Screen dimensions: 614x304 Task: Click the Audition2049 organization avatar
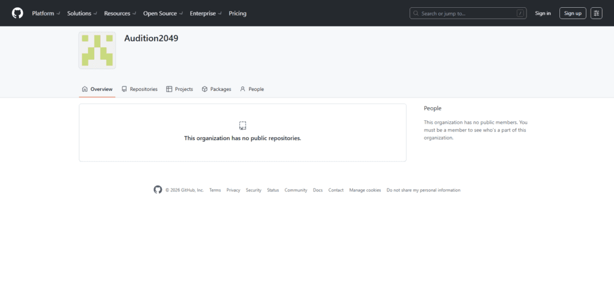(x=97, y=50)
